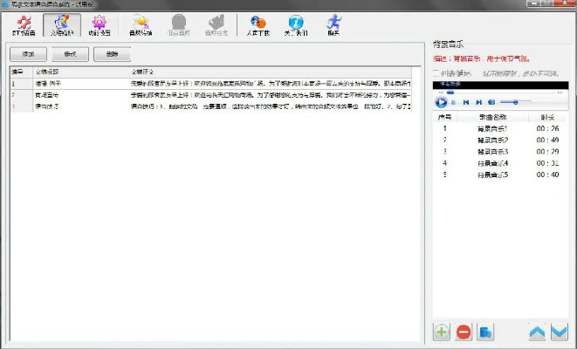This screenshot has height=349, width=577.
Task: Adjust the media player volume slider
Action: [x=515, y=102]
